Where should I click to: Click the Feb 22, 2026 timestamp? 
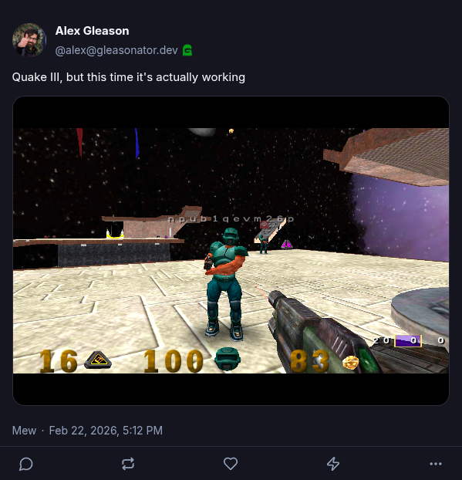pos(106,431)
